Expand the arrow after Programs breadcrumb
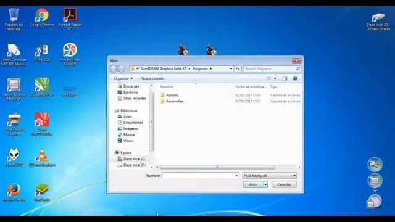395x222 pixels. tap(211, 68)
